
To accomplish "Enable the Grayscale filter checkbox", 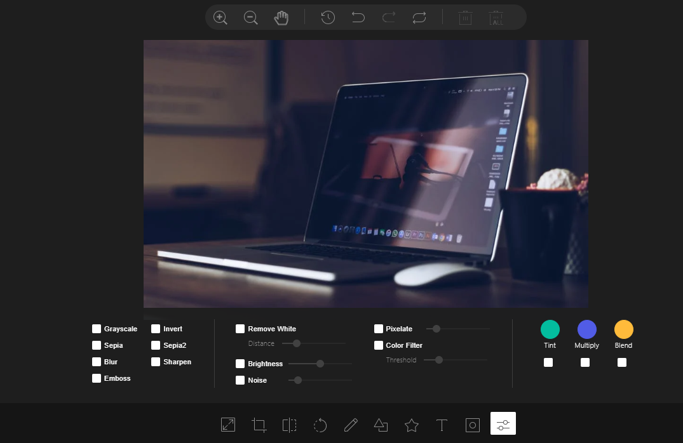I will point(97,329).
